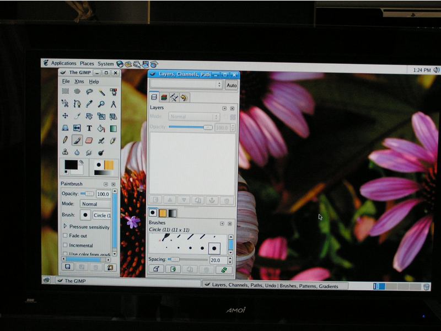441x331 pixels.
Task: Click the brush Spacing slider
Action: pos(187,259)
